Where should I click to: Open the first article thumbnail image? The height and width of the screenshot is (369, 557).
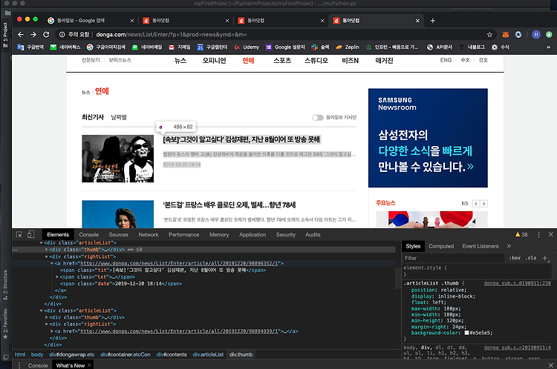117,159
